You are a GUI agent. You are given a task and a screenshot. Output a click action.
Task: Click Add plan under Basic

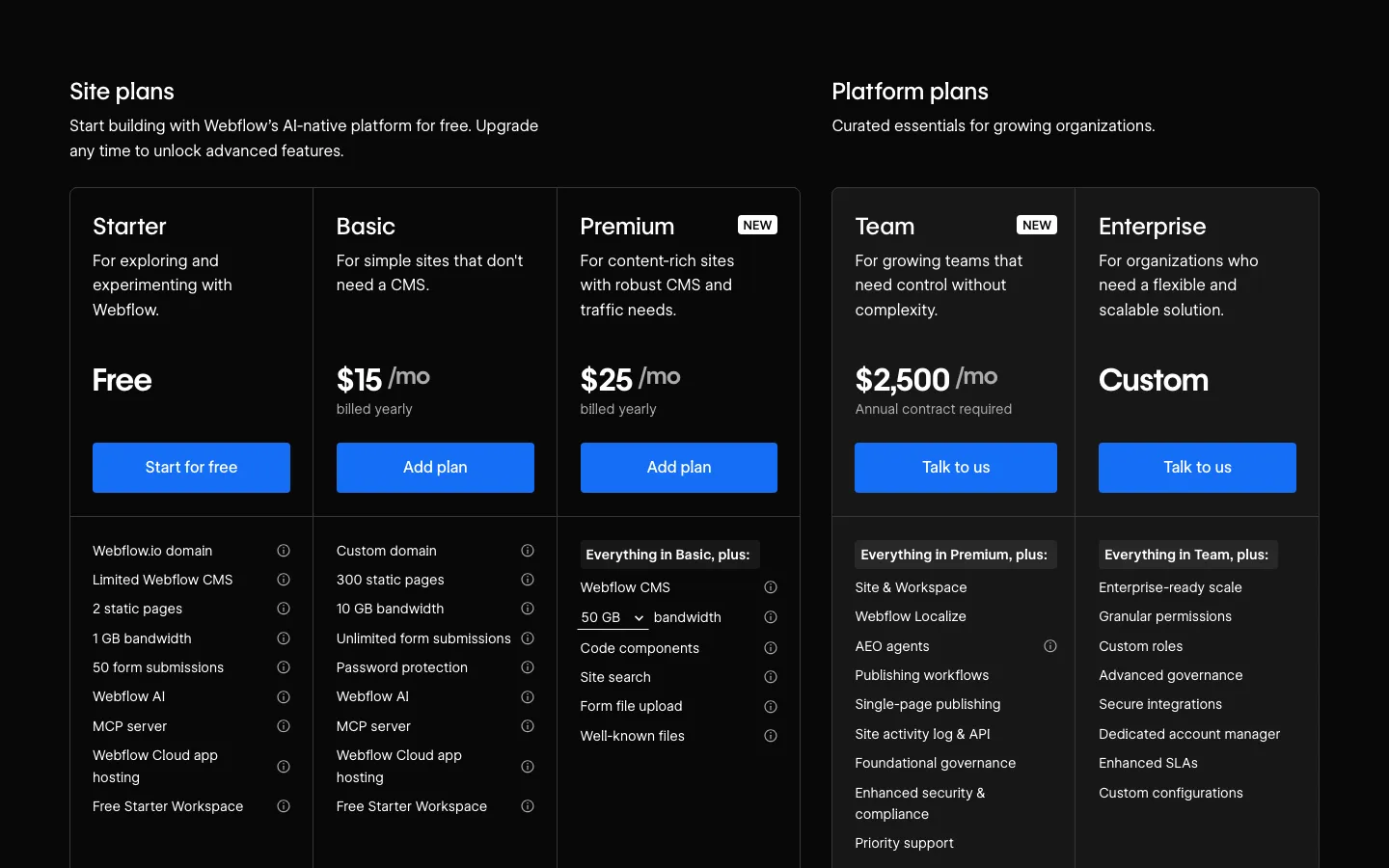(x=435, y=468)
